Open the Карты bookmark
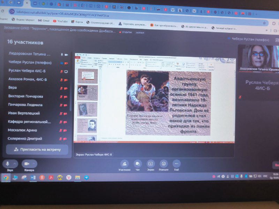The height and width of the screenshot is (209, 279). [77, 22]
